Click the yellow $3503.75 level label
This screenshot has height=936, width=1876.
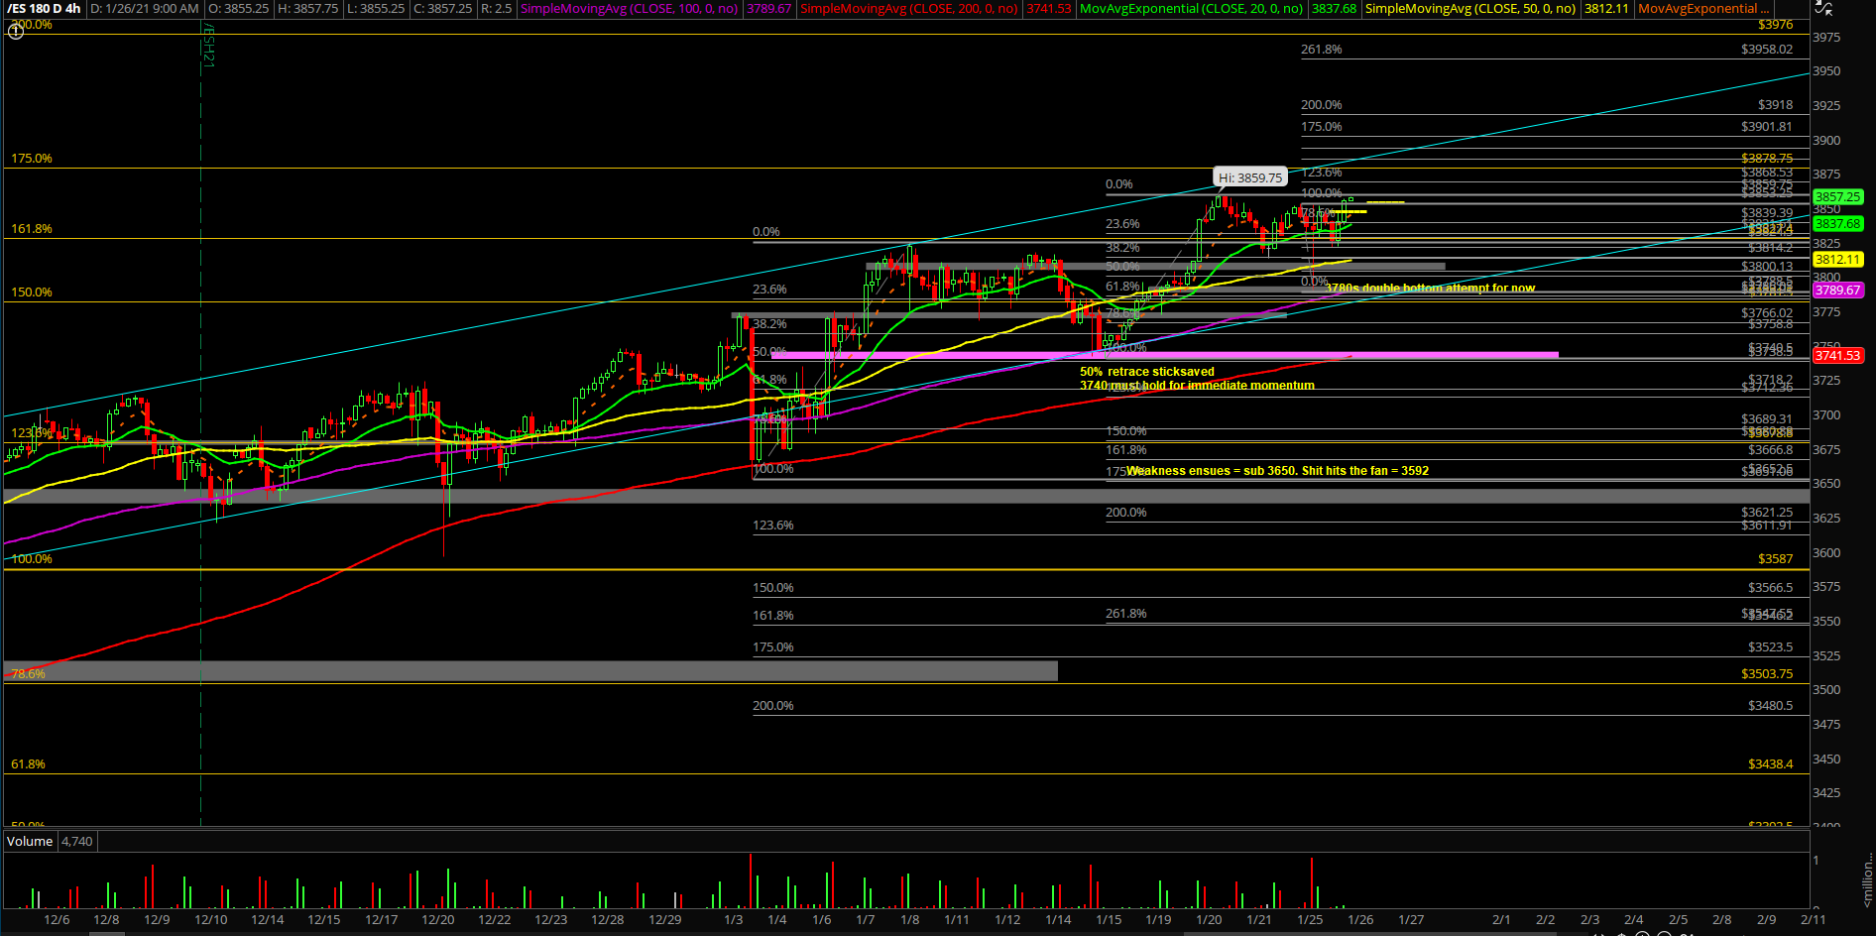tap(1767, 673)
